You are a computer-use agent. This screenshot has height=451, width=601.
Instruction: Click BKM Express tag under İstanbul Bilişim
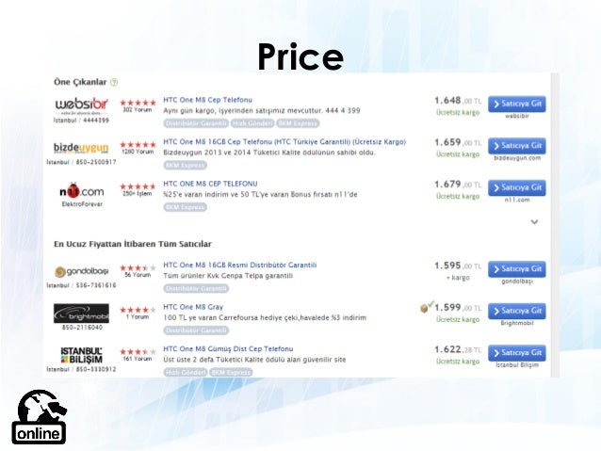(x=231, y=373)
